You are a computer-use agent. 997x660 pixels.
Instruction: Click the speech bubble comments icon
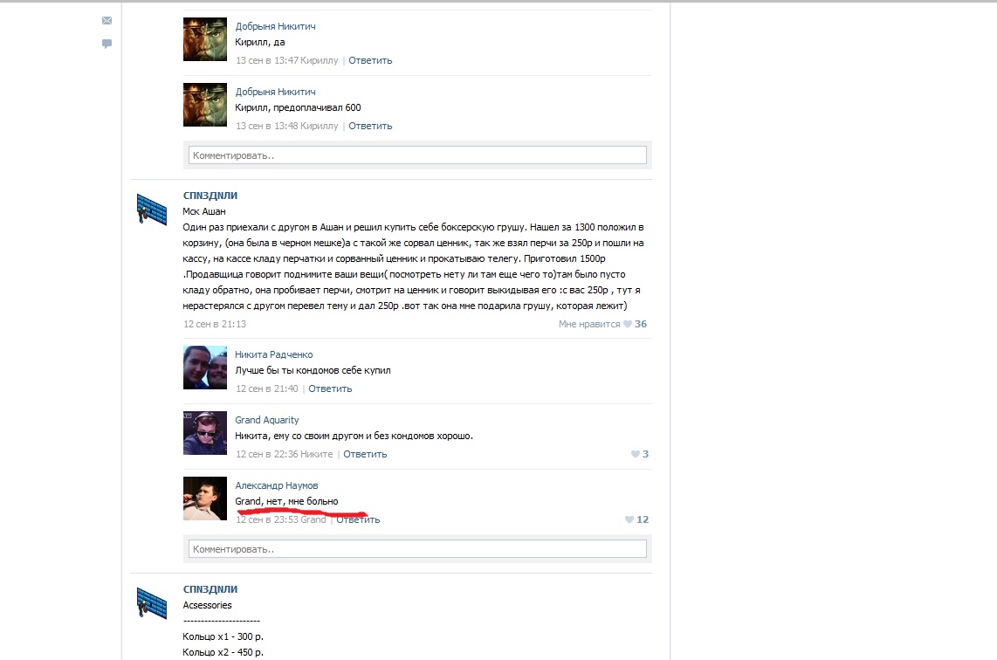pos(107,44)
